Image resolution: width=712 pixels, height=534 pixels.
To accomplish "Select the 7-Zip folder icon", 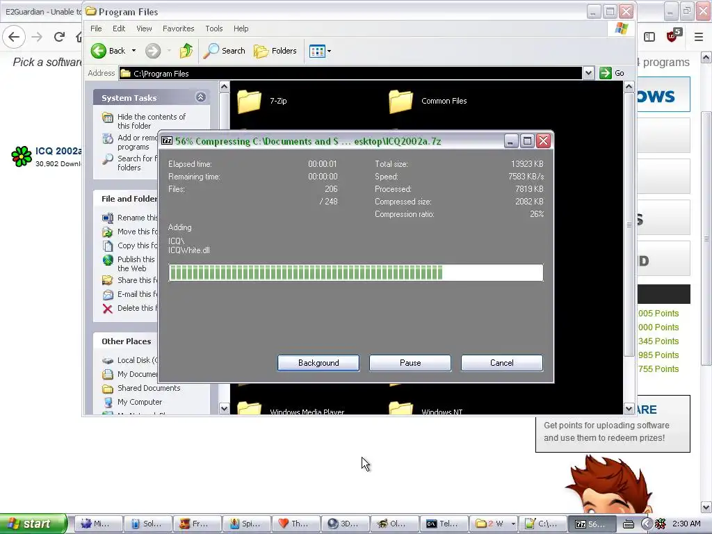I will 250,101.
